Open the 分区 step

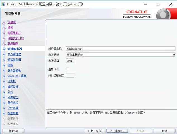tap(10, 92)
